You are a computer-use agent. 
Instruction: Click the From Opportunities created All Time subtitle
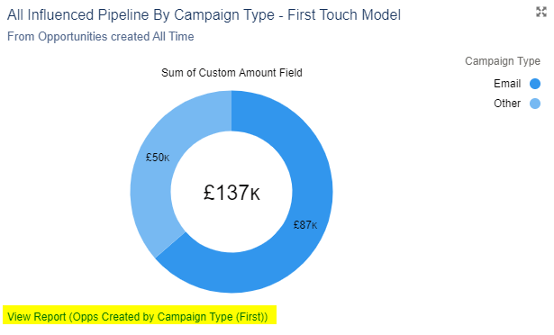pos(100,36)
